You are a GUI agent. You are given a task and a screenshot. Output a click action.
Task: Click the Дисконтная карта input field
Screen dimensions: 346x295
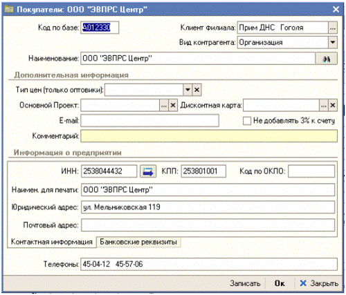point(281,105)
